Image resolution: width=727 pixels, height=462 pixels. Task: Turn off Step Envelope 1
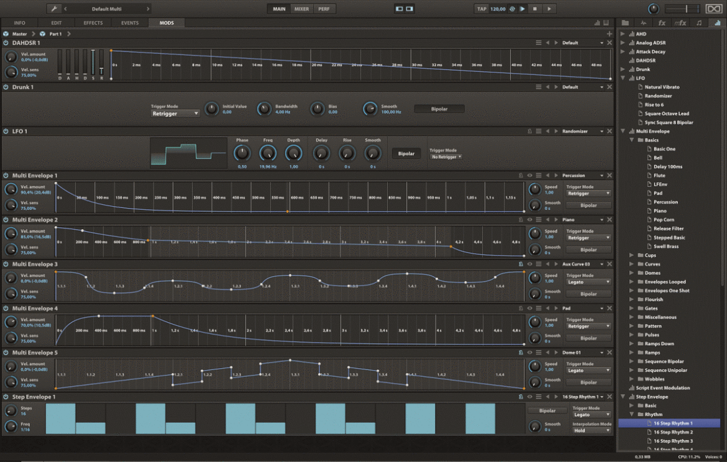point(6,397)
